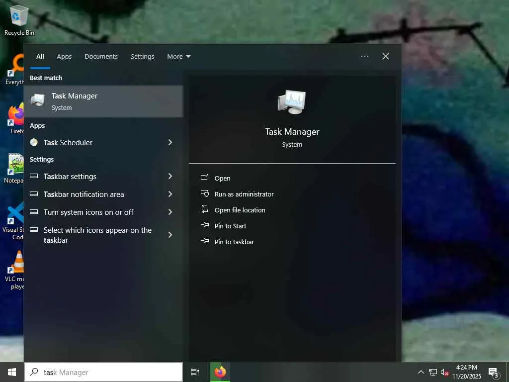The width and height of the screenshot is (509, 382).
Task: Click the taskbar clock and date
Action: point(466,372)
